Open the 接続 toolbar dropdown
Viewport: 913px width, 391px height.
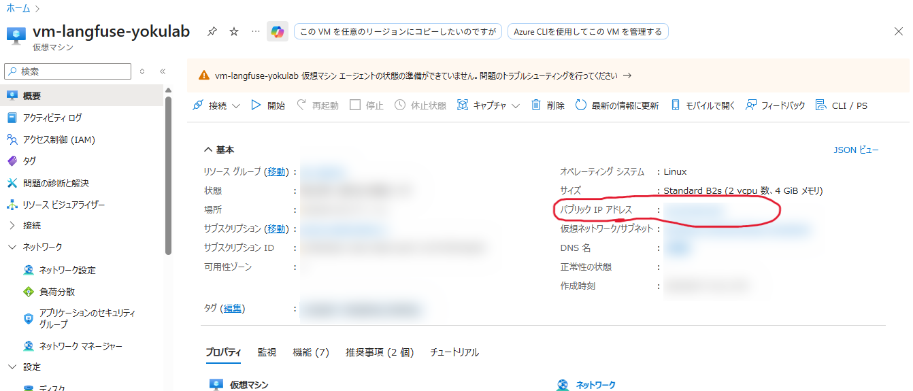[x=216, y=105]
